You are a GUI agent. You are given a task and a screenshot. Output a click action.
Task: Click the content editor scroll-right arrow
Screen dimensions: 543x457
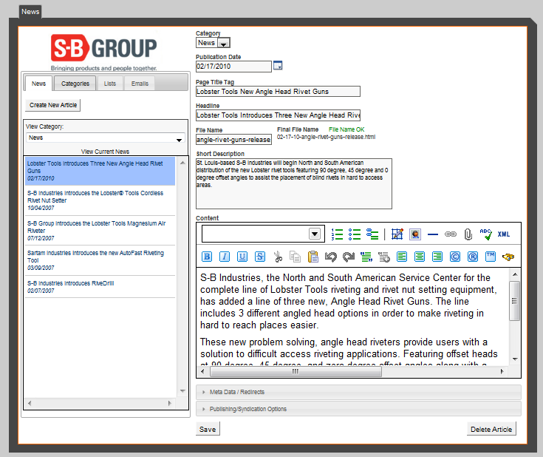[502, 371]
